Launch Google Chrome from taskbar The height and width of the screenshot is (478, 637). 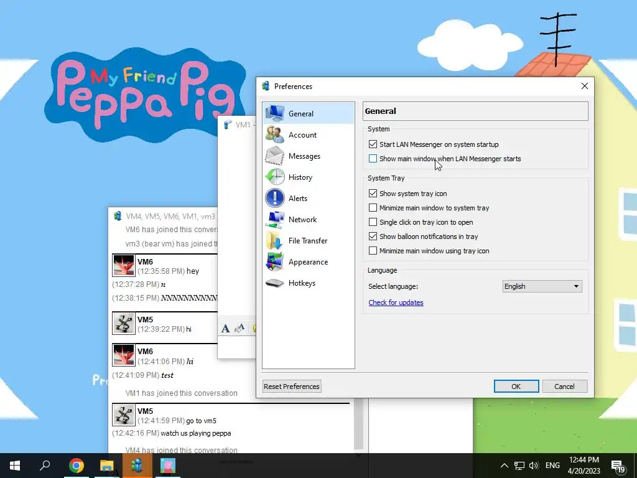(x=76, y=466)
